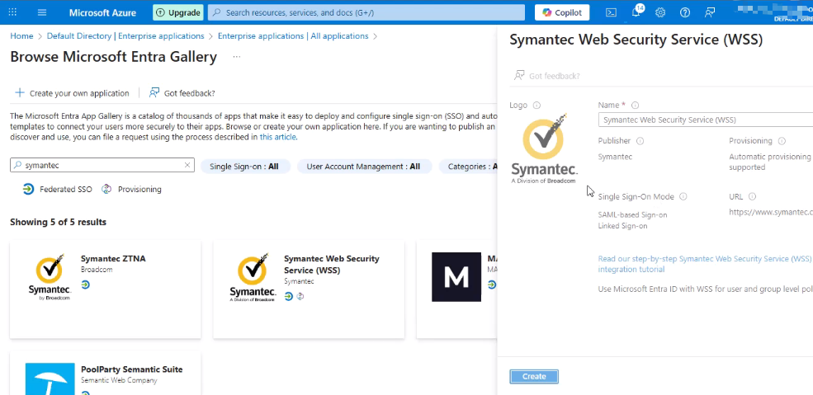813x395 pixels.
Task: Click the info icon next to URL
Action: click(753, 197)
